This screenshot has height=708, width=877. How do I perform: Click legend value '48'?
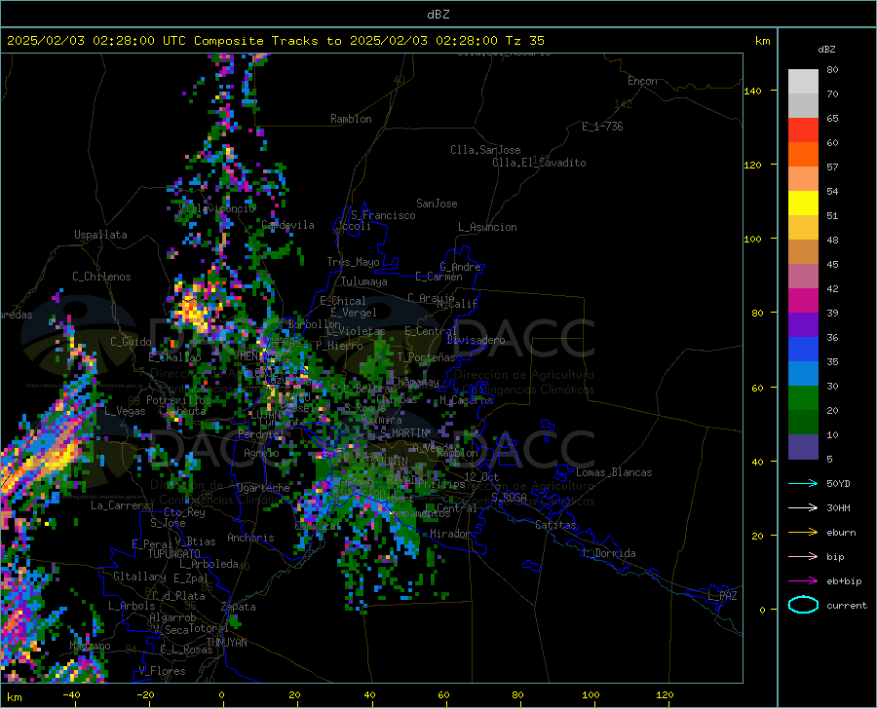point(832,241)
